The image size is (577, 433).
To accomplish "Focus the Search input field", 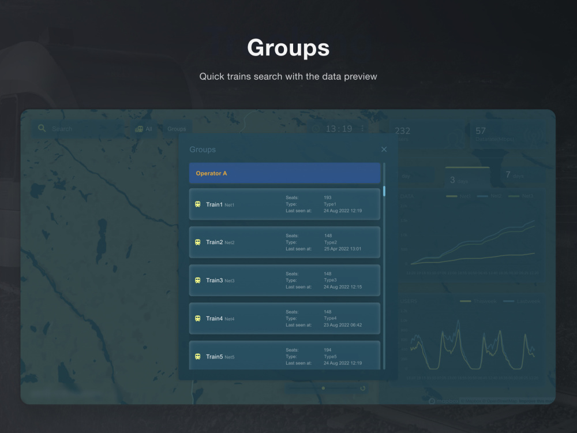I will pos(78,129).
